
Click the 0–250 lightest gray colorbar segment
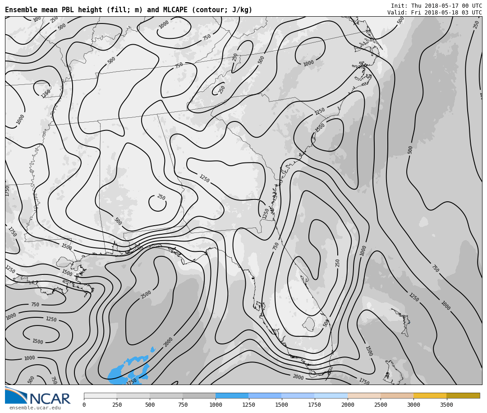click(100, 395)
